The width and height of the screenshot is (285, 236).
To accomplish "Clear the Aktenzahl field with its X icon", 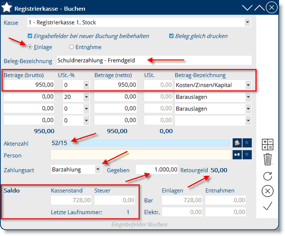I will (x=247, y=143).
